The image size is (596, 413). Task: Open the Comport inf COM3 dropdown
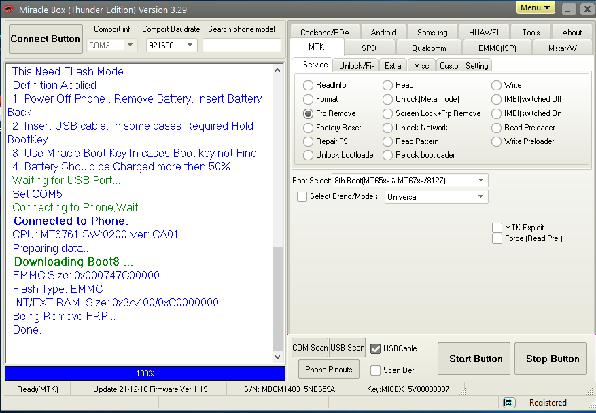[111, 46]
